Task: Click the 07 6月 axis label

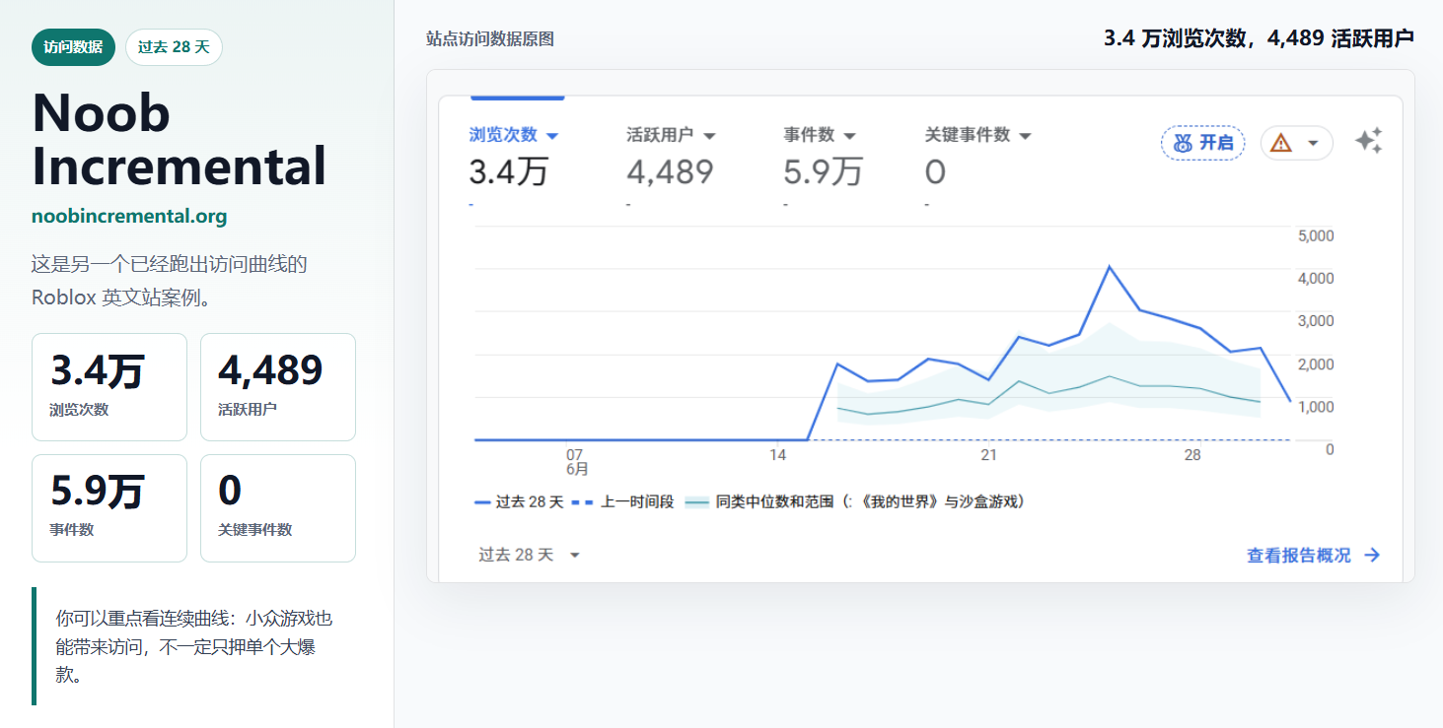Action: tap(576, 462)
